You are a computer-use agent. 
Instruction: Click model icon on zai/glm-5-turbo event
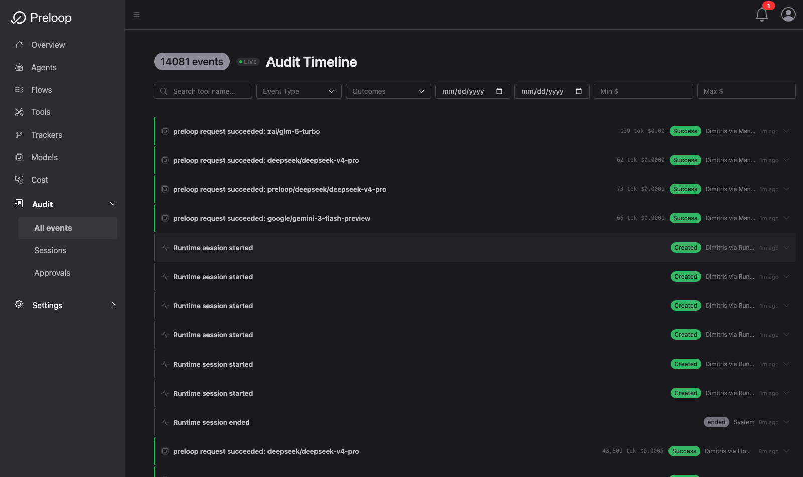pos(165,131)
